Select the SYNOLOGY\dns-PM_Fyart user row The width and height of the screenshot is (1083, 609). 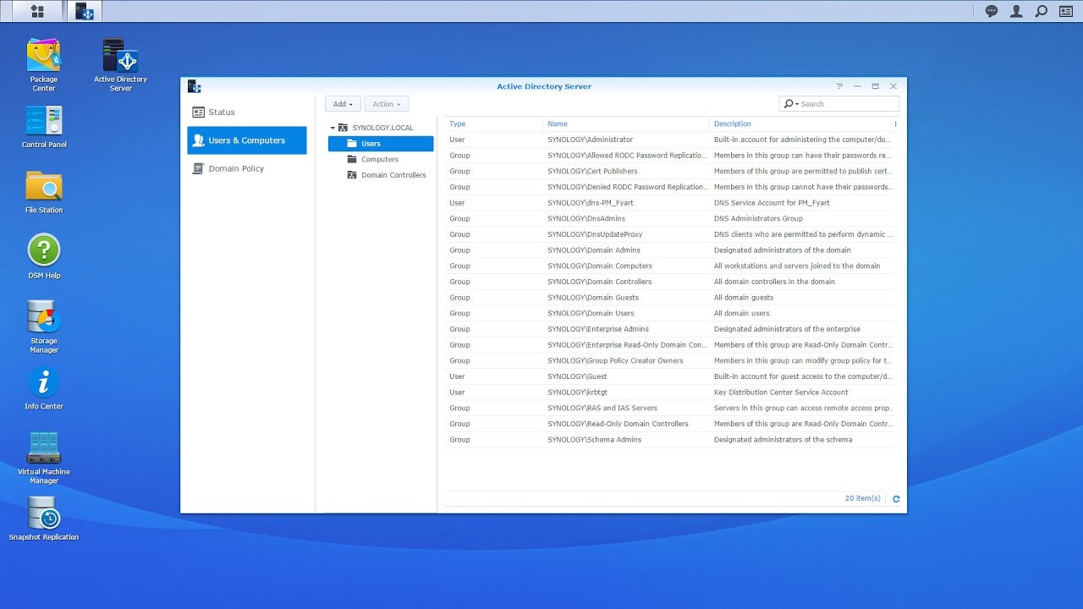pyautogui.click(x=669, y=203)
